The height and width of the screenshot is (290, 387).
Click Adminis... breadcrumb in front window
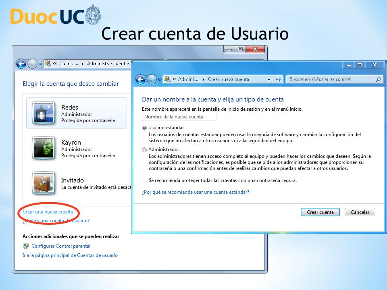(189, 79)
